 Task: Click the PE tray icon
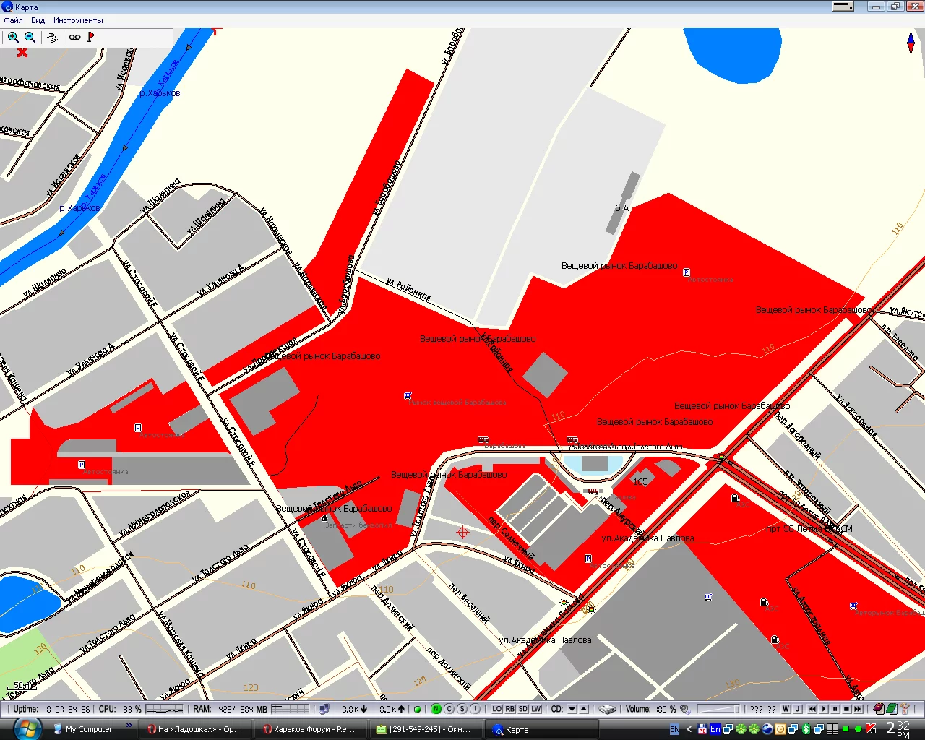702,729
